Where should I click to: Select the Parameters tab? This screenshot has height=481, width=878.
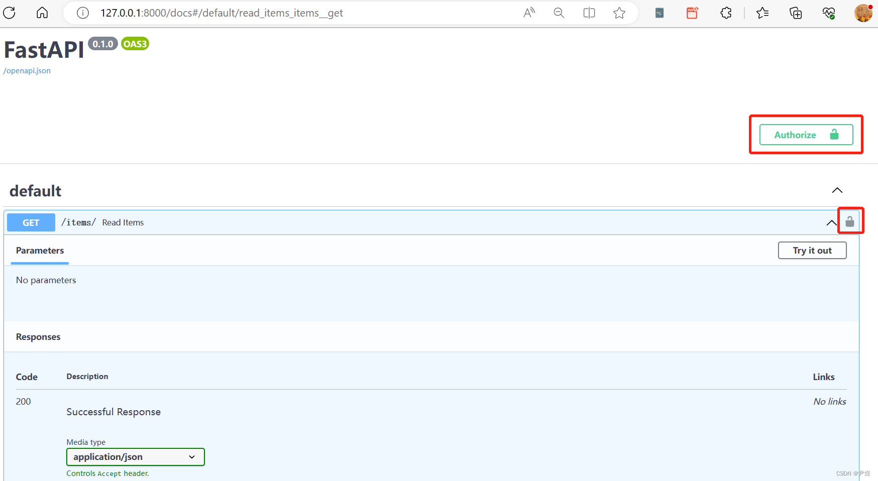click(40, 251)
